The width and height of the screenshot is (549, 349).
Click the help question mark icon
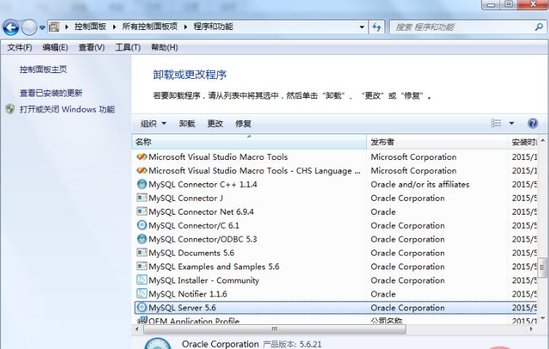532,123
